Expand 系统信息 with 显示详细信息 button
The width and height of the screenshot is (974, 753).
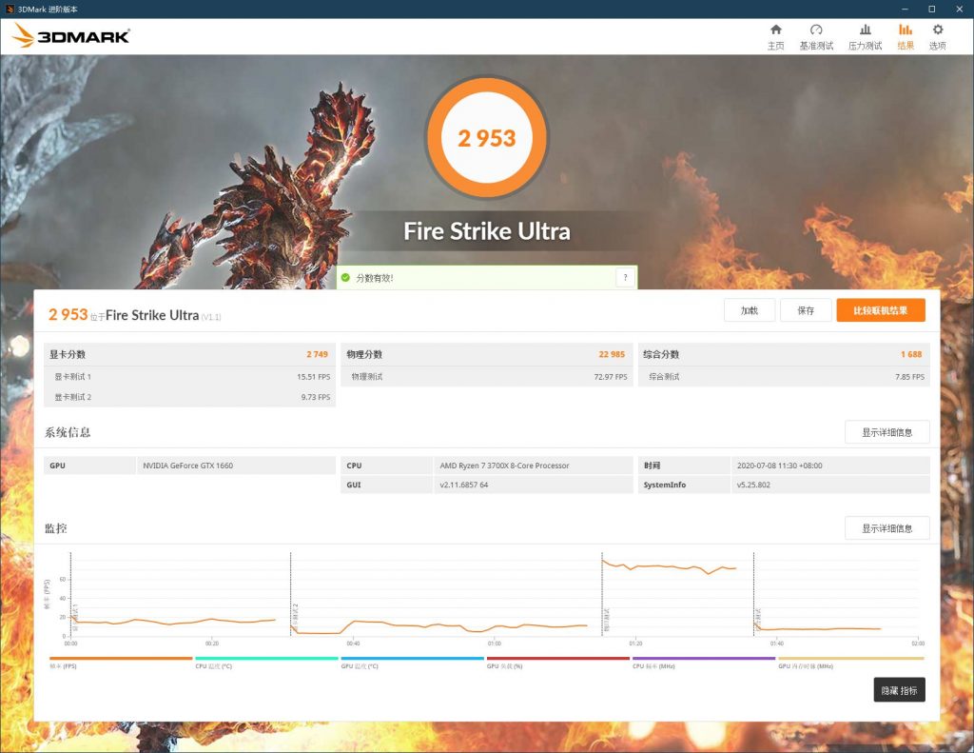tap(887, 432)
